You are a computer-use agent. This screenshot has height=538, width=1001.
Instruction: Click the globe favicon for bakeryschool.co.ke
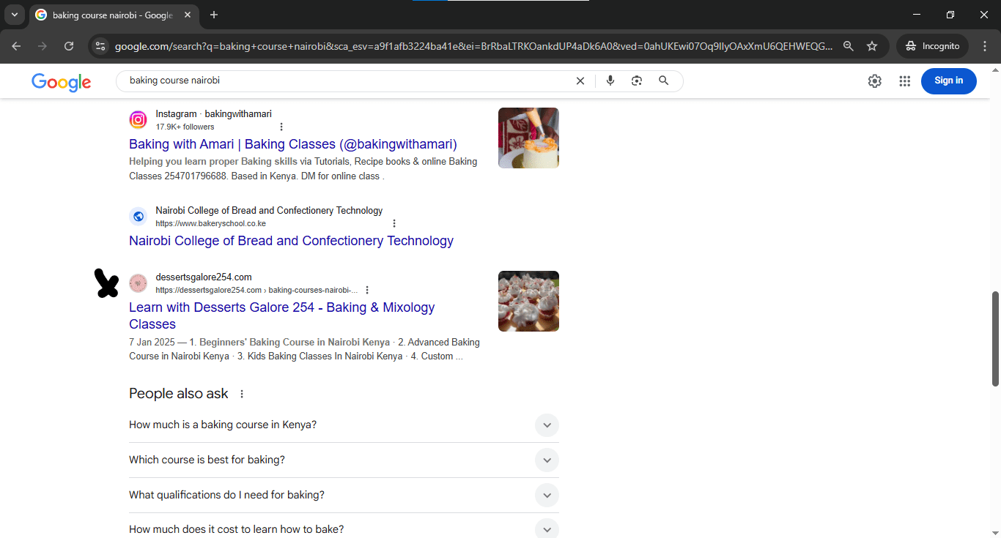pyautogui.click(x=138, y=216)
